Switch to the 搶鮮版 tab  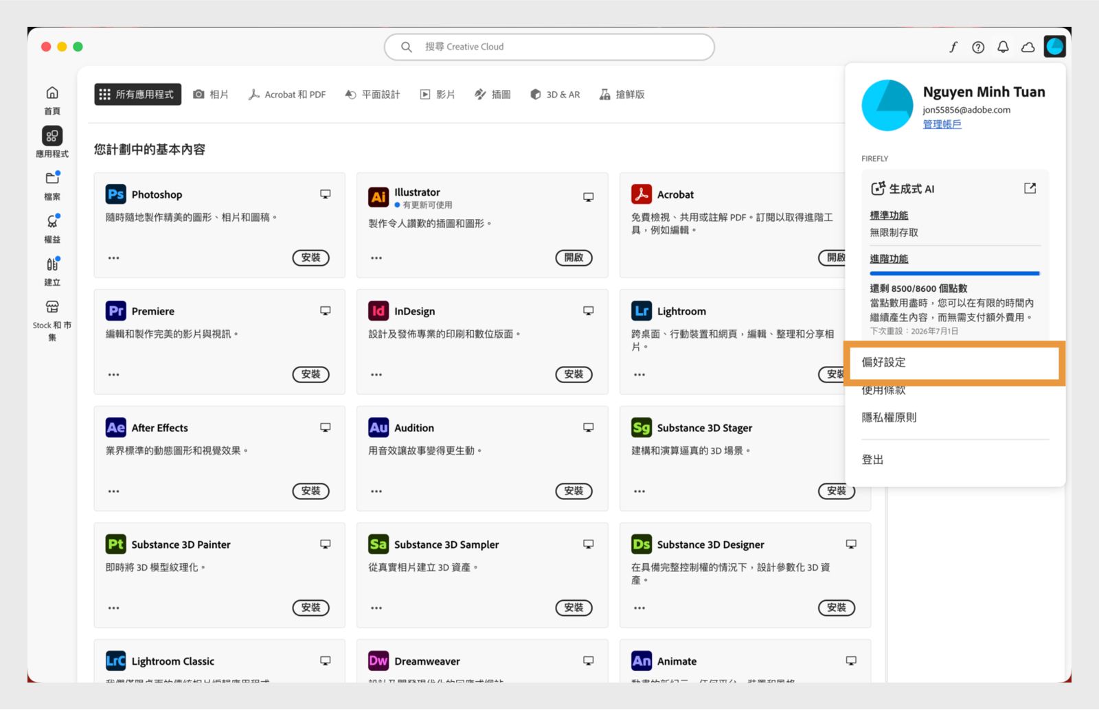(x=622, y=95)
